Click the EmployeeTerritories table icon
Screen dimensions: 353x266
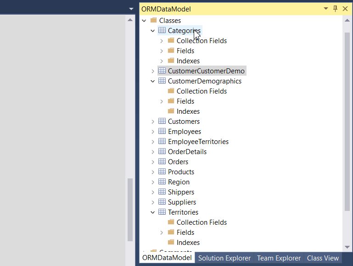(162, 141)
